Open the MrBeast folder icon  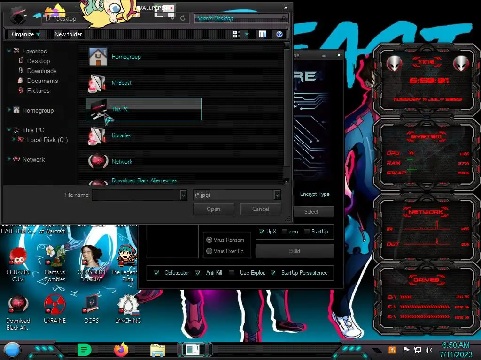tap(97, 83)
